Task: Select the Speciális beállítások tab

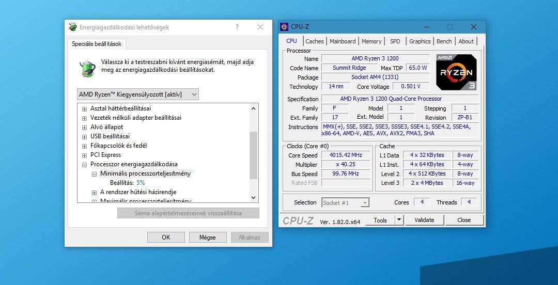Action: click(97, 44)
